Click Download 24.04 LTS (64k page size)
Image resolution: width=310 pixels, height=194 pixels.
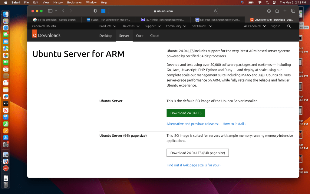[198, 153]
